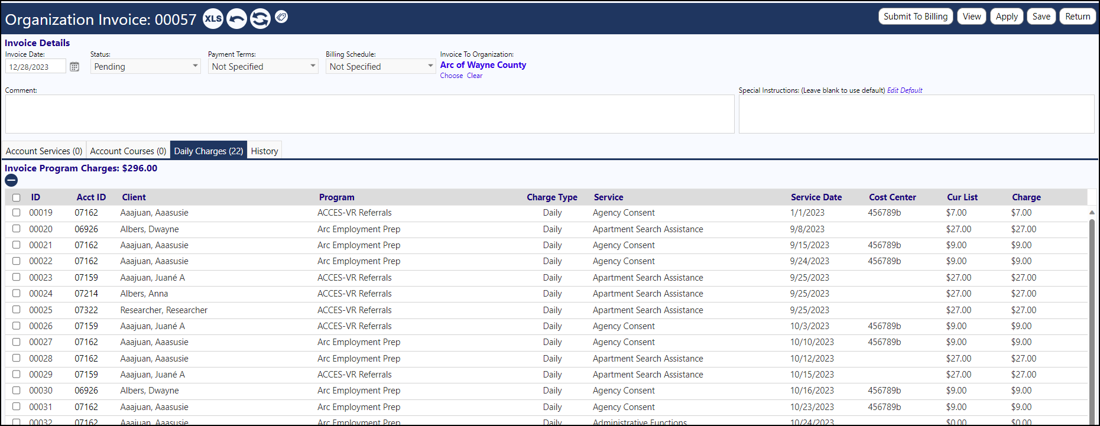Click service date 9/8/2023
This screenshot has height=426, width=1100.
click(807, 229)
